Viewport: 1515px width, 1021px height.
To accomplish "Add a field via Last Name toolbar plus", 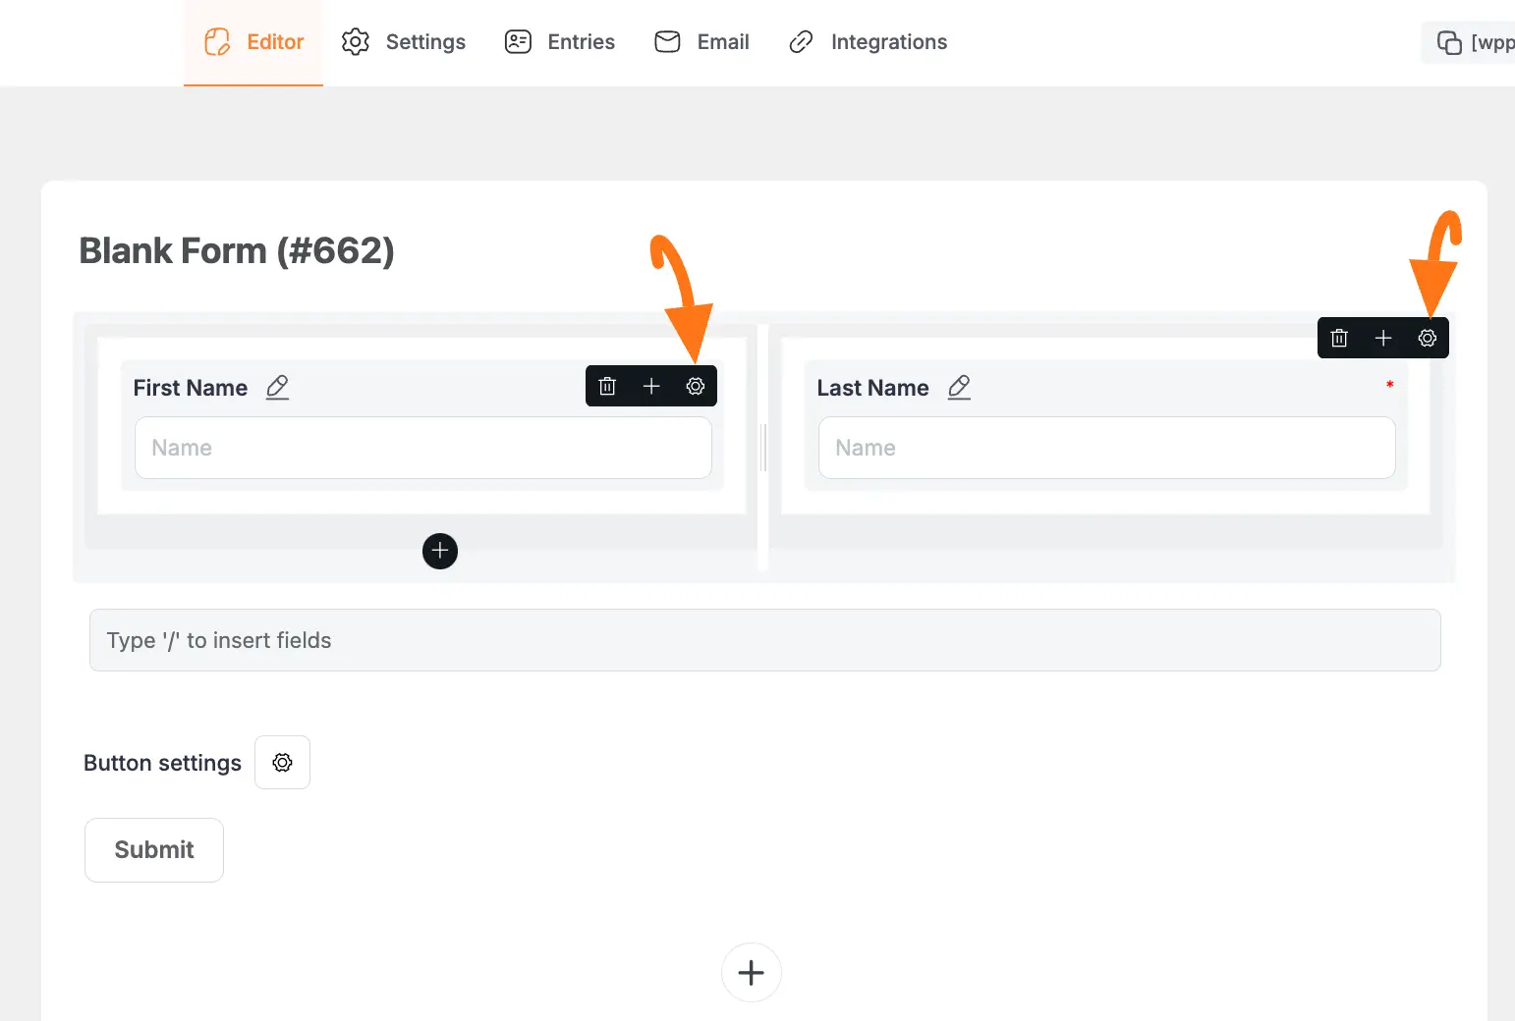I will (x=1383, y=338).
